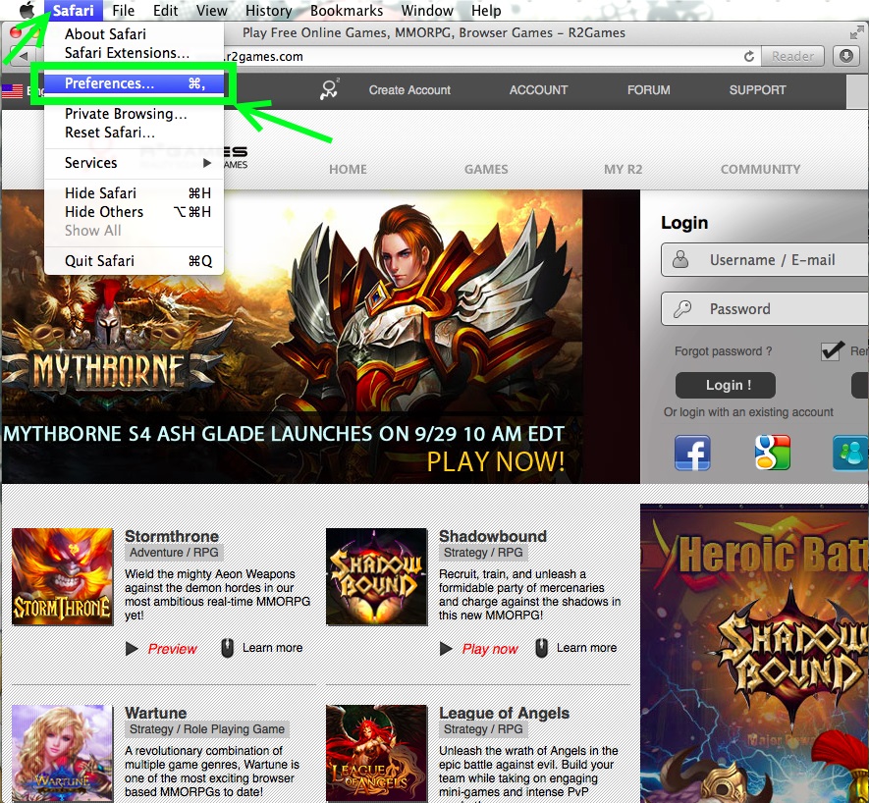The image size is (869, 803).
Task: Click the mouse icon beside Shadowbound Learn more
Action: point(542,648)
